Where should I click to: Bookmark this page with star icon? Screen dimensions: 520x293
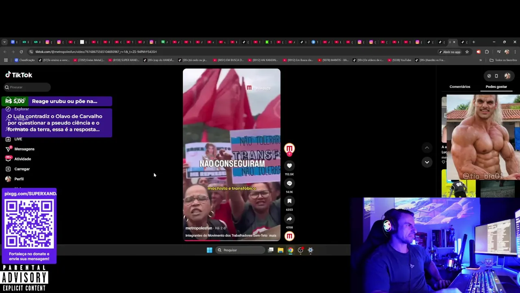pos(467,52)
